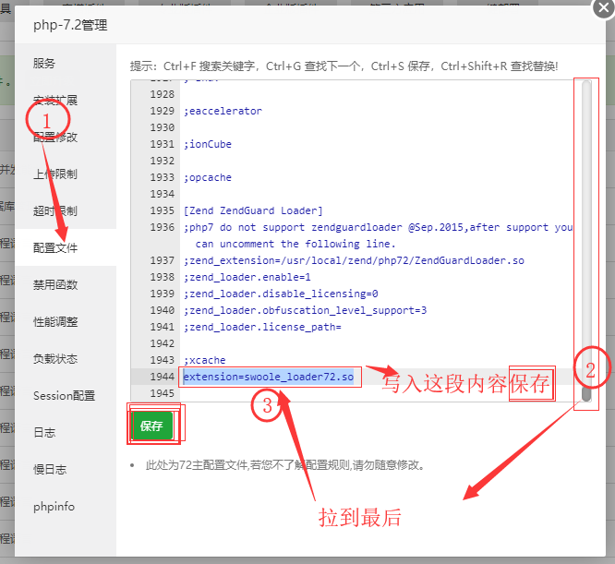The height and width of the screenshot is (564, 615).
Task: Click the zend_extension line 1937 in editor
Action: 354,260
